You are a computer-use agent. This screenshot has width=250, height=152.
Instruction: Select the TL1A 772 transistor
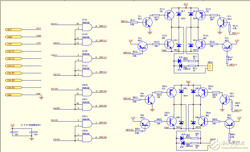[170, 15]
